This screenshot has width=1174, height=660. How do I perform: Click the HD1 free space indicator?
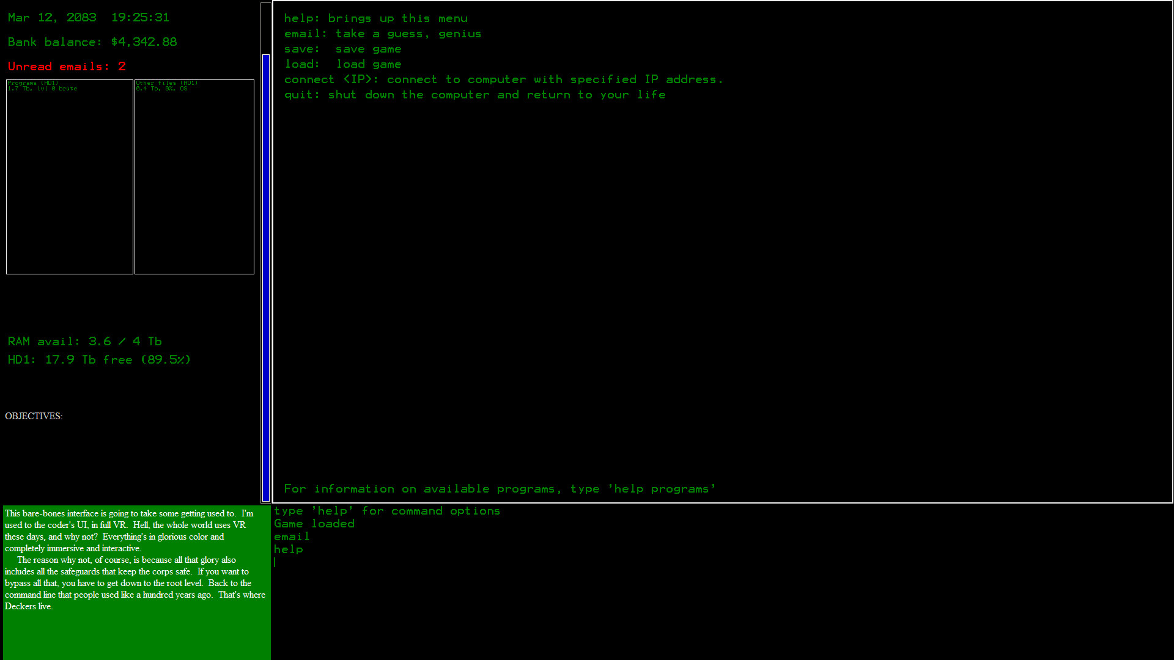click(98, 359)
